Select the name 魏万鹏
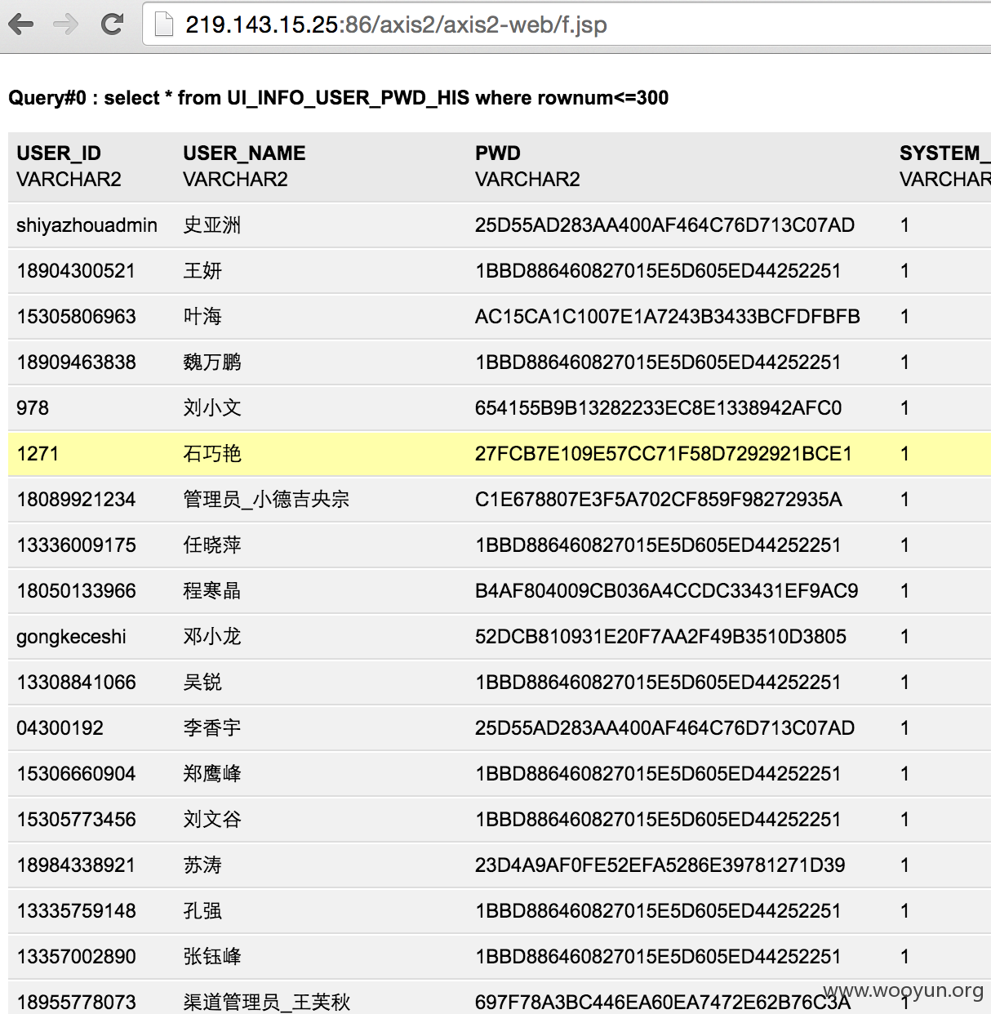This screenshot has height=1014, width=991. tap(212, 362)
